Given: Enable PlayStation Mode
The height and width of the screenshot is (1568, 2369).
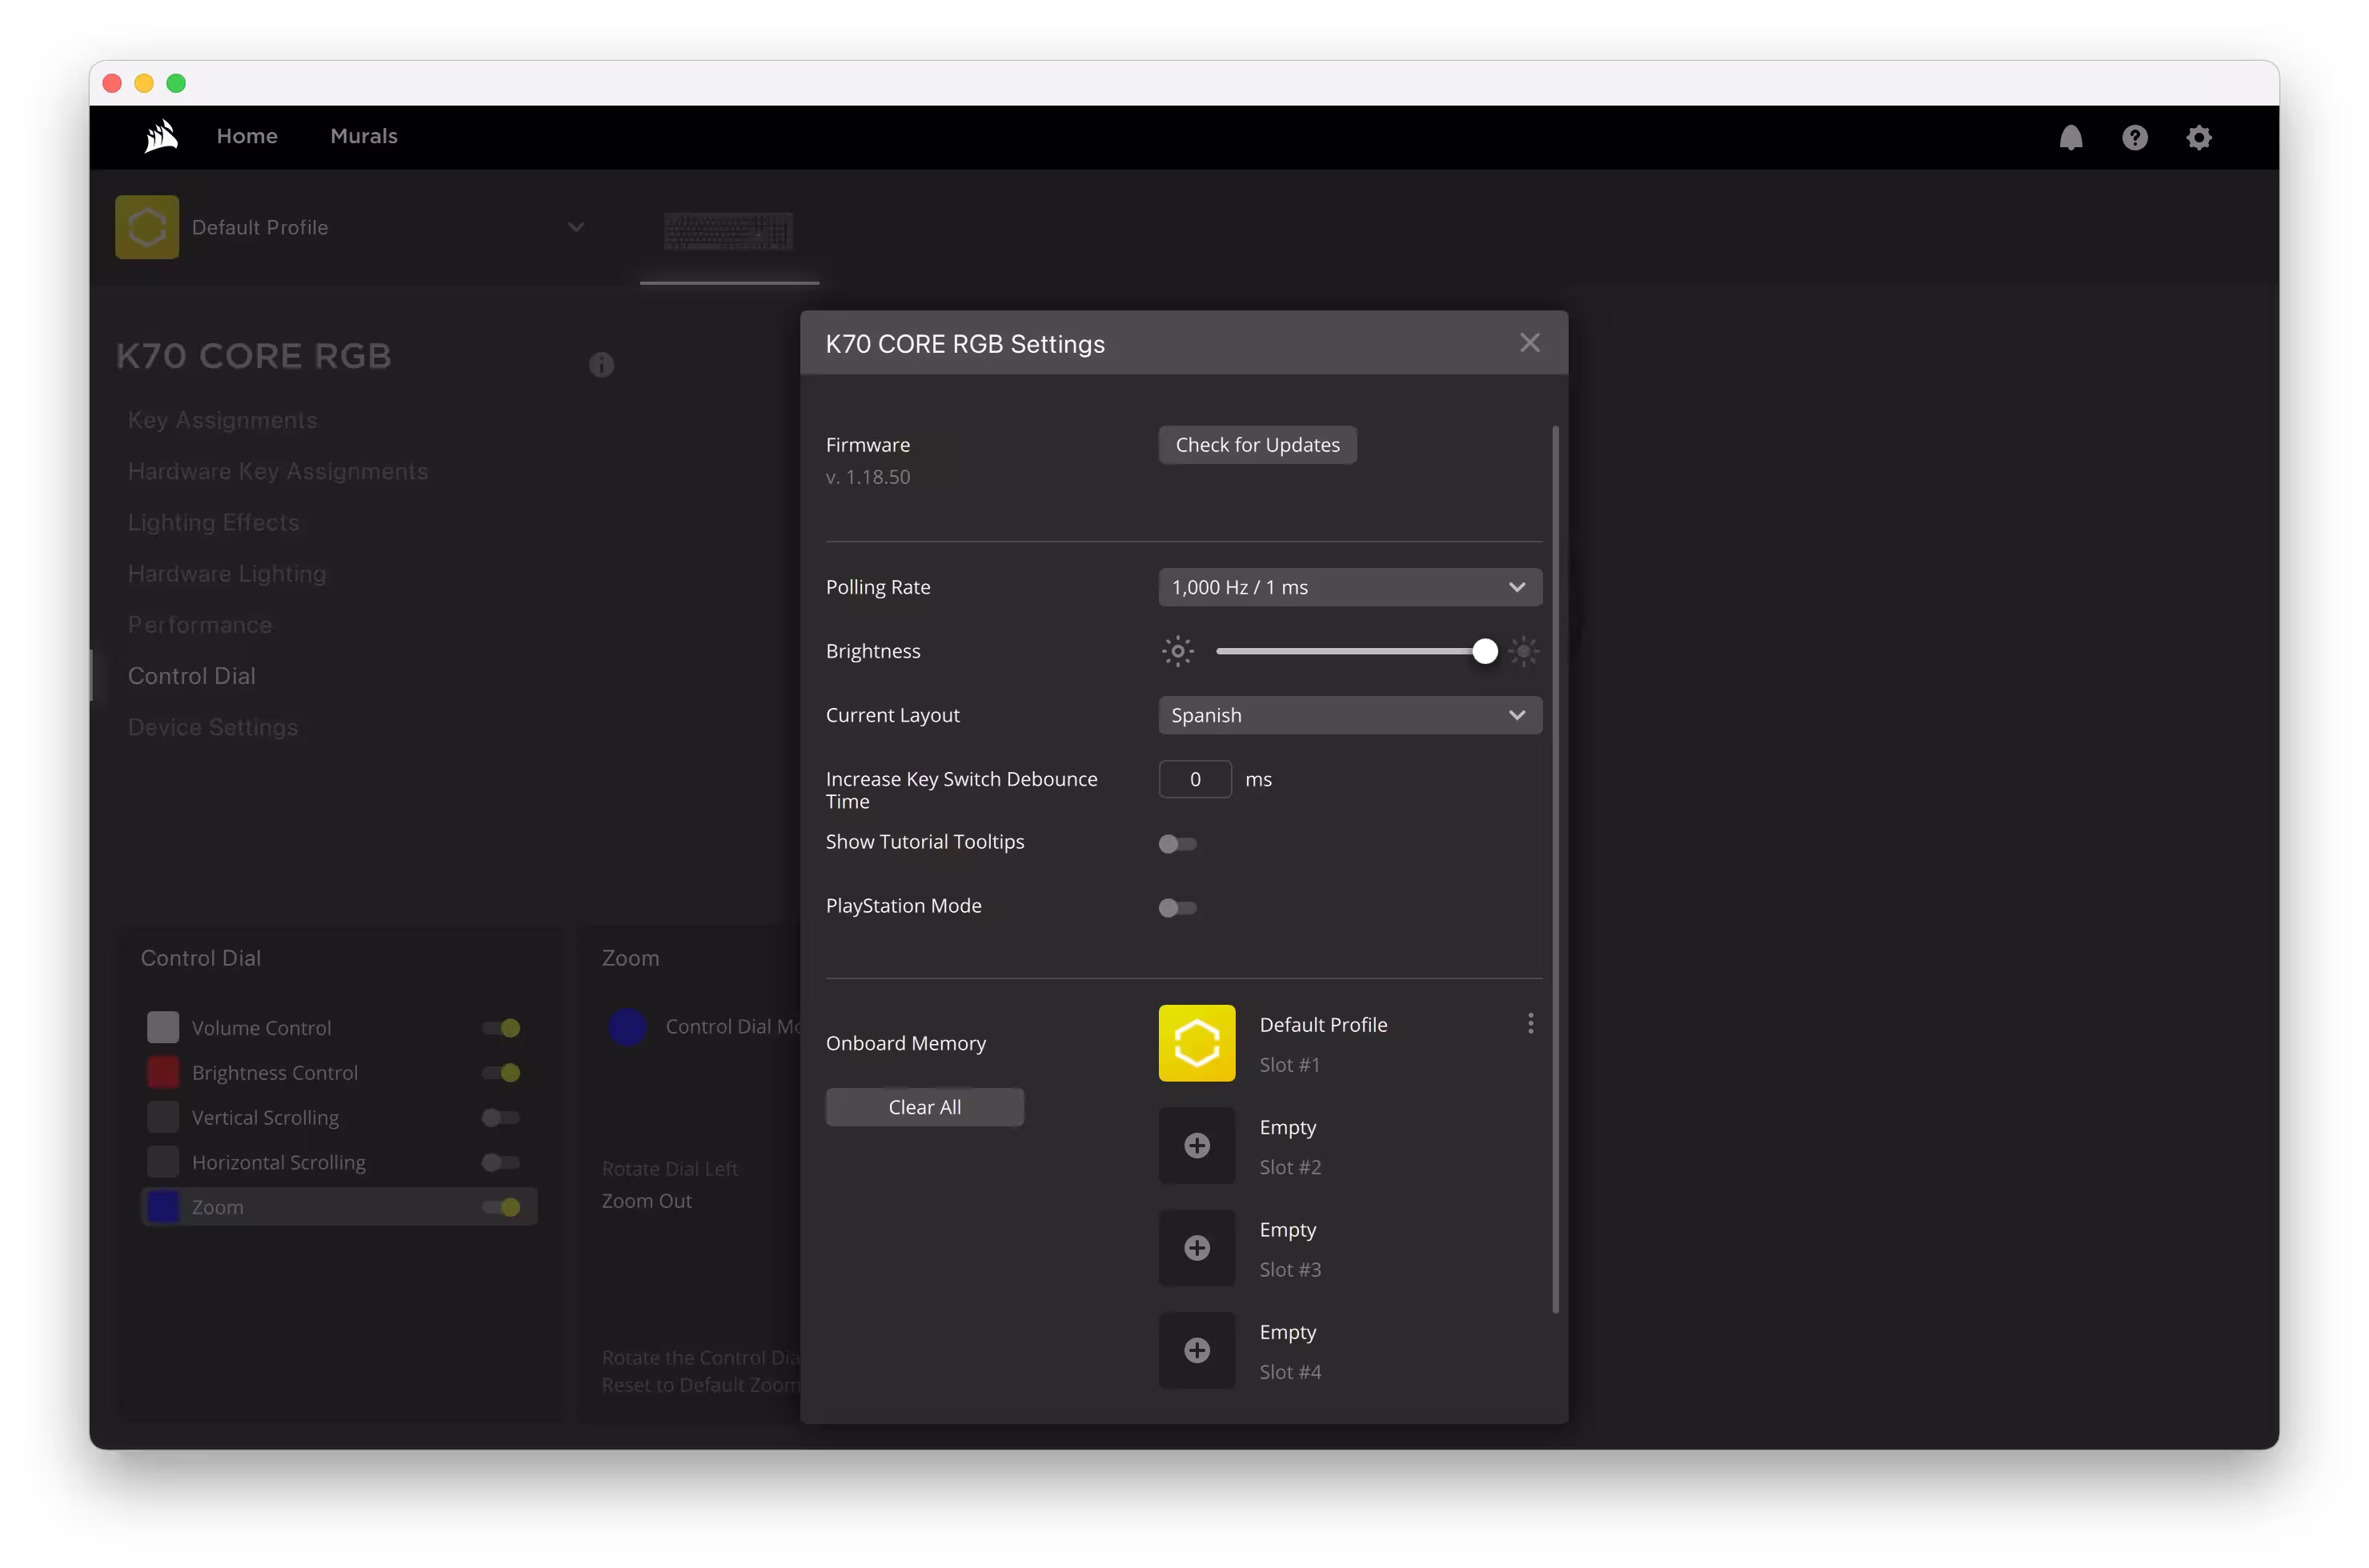Looking at the screenshot, I should [1177, 908].
